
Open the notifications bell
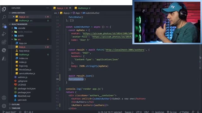pos(198,112)
